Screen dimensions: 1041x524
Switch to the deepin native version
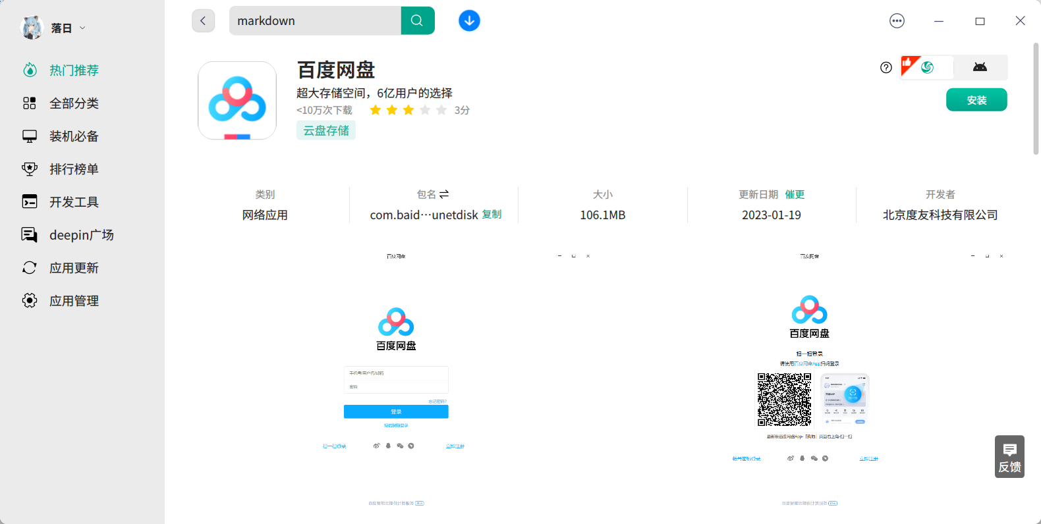coord(927,67)
